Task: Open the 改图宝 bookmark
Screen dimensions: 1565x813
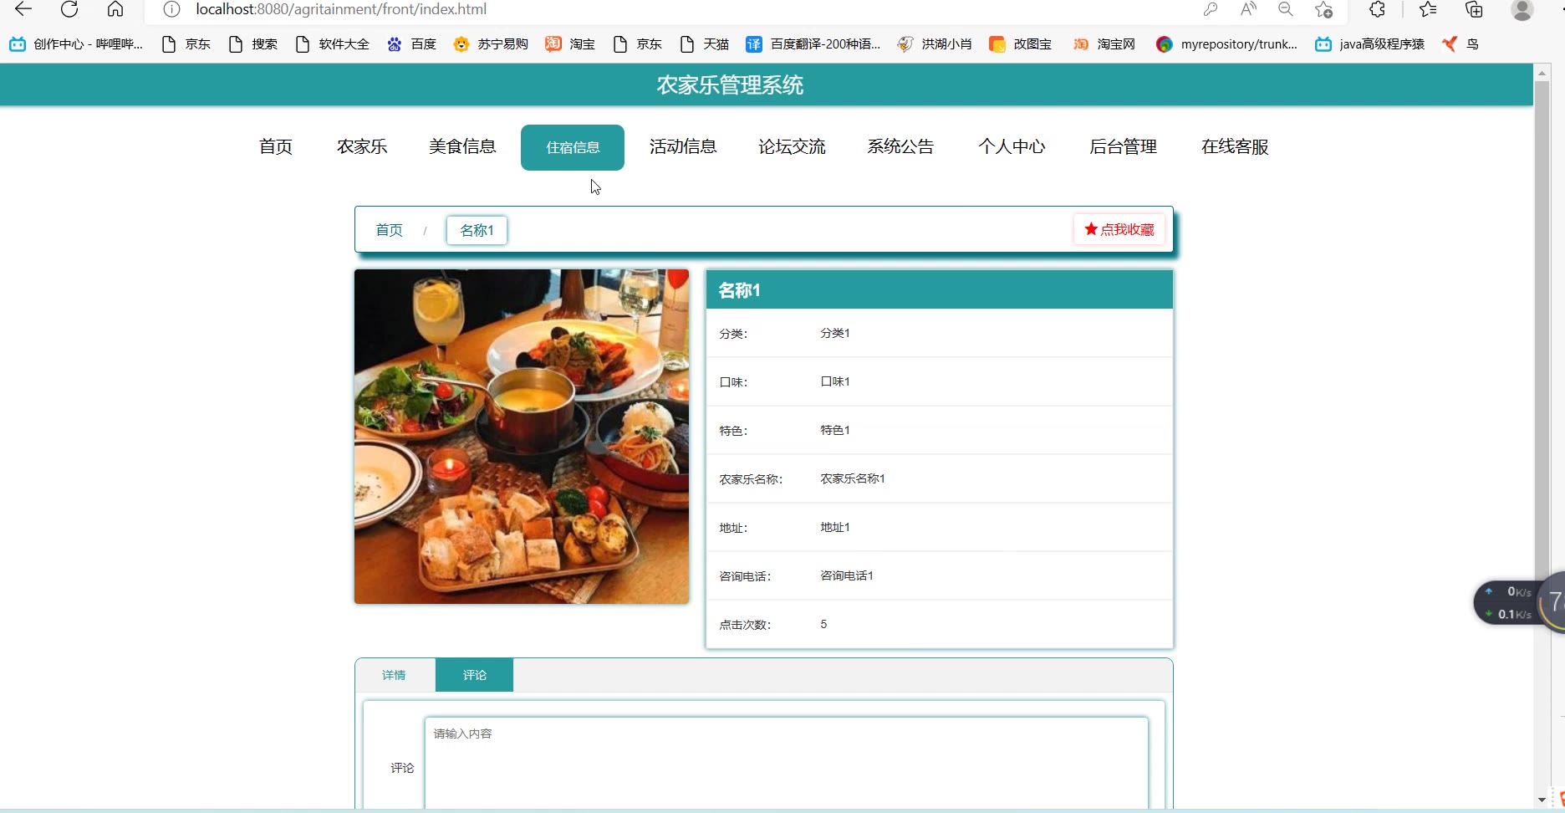Action: point(1021,44)
